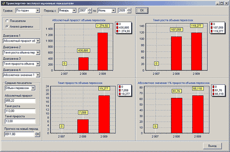230x152 pixels.
Task: Click the 2009 bar in Абсолютный прирост chart
Action: pos(102,51)
